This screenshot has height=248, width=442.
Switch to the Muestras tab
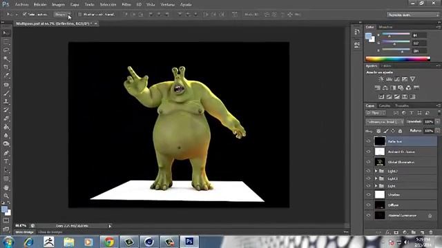point(385,27)
